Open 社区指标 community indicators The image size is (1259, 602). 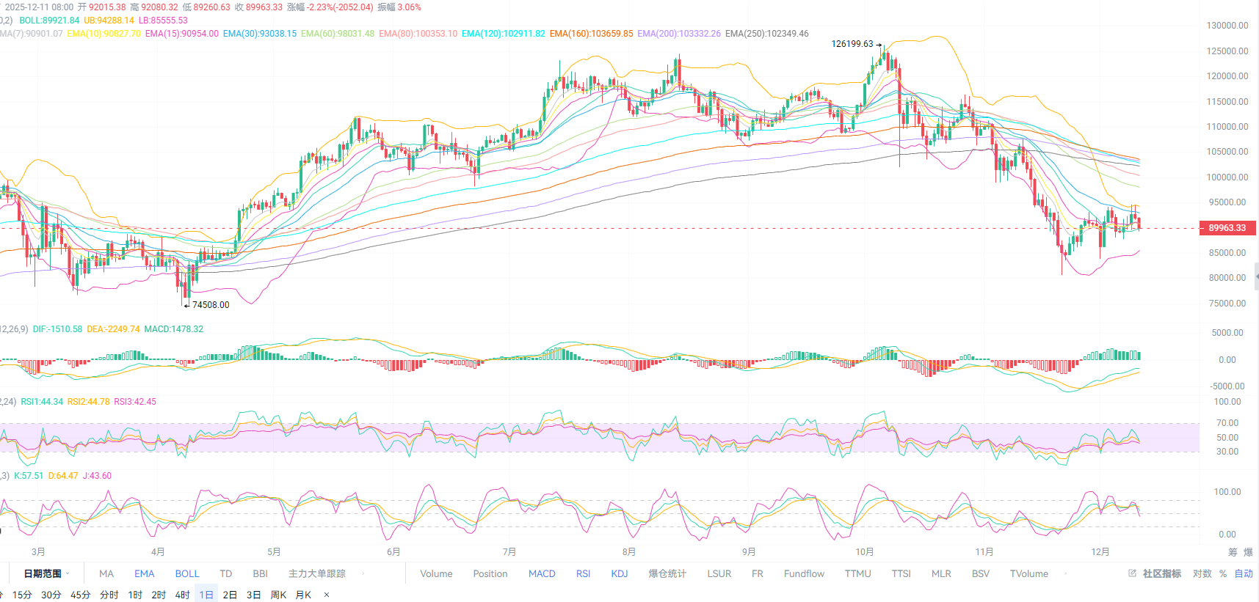(1161, 573)
